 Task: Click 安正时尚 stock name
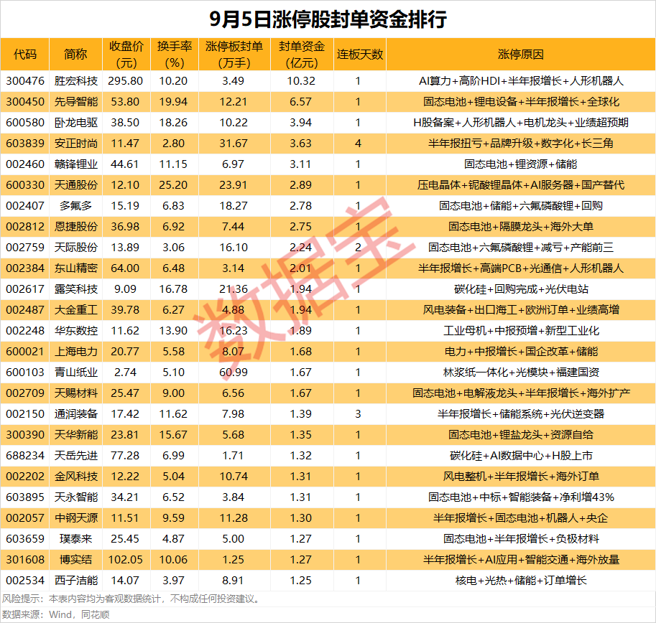(76, 144)
